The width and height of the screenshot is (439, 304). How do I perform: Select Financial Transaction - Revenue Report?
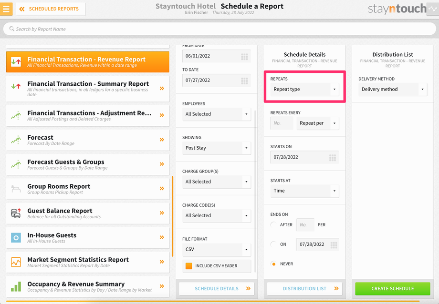click(x=88, y=62)
